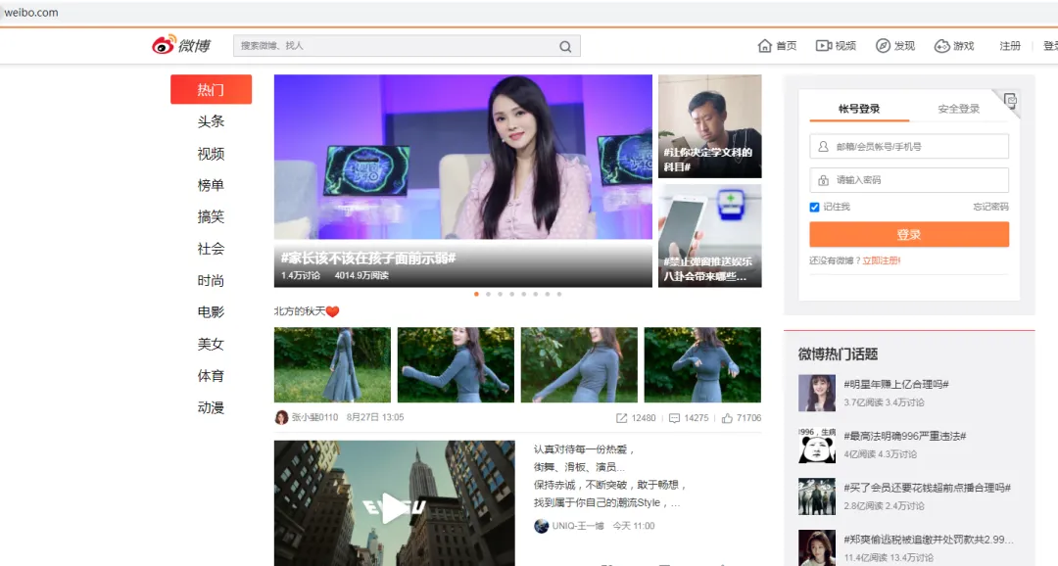
Task: Click 立即注册 sign-up link
Action: click(x=882, y=260)
